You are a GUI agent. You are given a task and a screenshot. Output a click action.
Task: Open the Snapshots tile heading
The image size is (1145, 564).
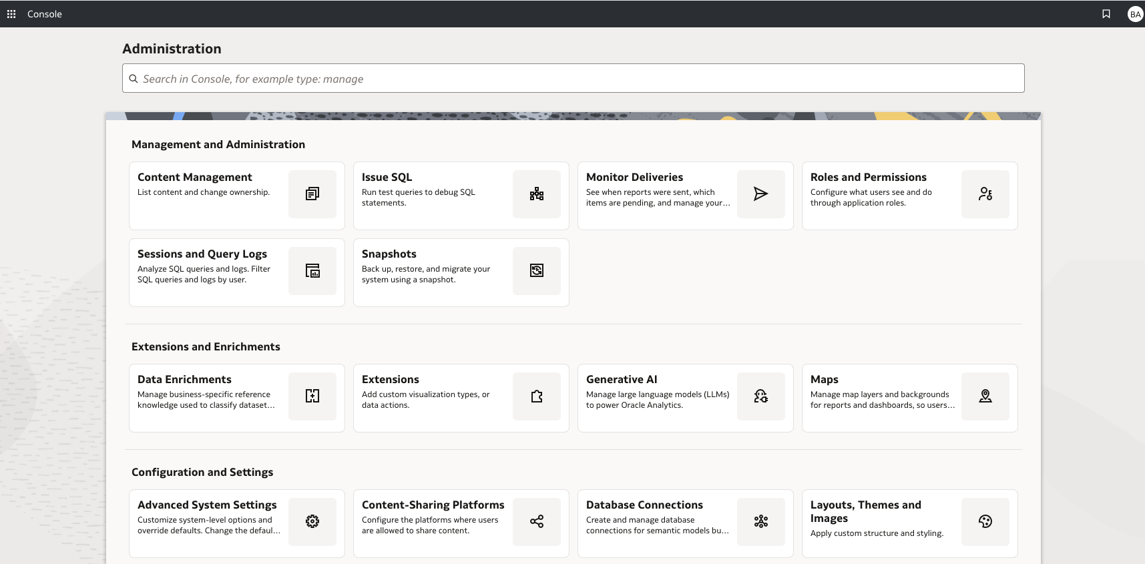pyautogui.click(x=389, y=254)
